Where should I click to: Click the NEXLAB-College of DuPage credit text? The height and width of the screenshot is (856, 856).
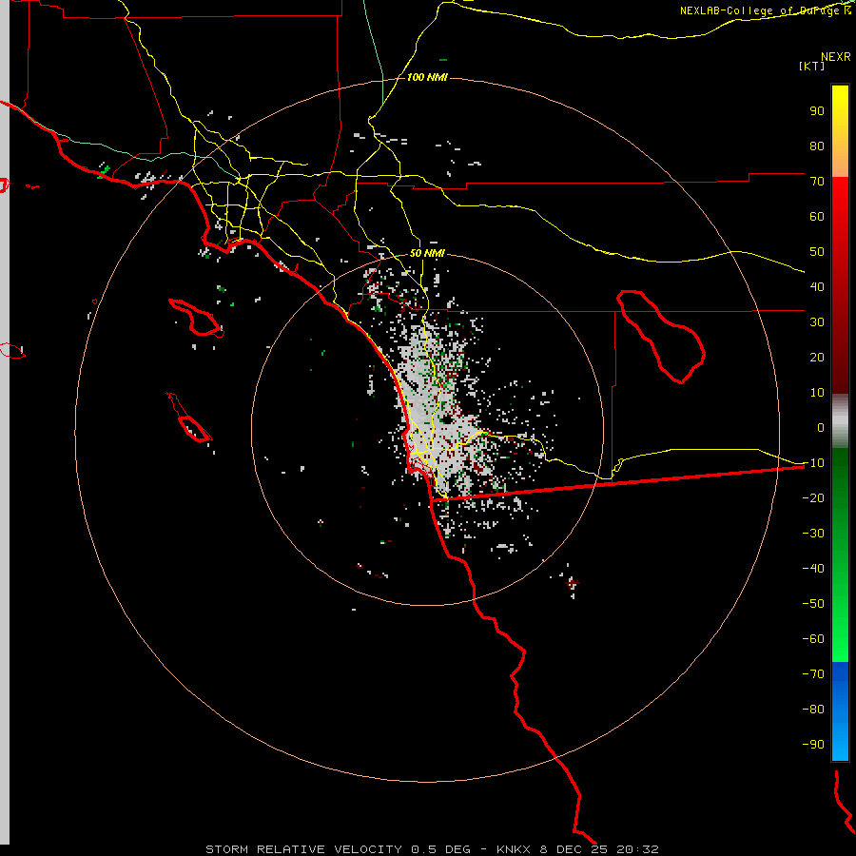(x=761, y=10)
